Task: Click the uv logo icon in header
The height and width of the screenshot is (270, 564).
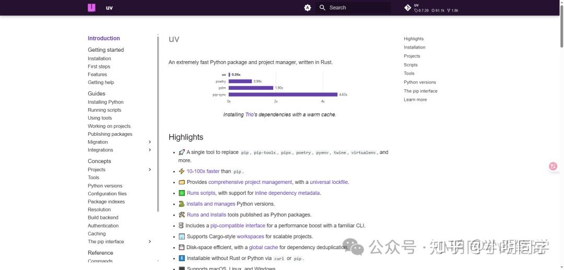Action: pos(91,7)
